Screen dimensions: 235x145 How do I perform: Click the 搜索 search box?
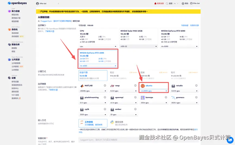172,4
